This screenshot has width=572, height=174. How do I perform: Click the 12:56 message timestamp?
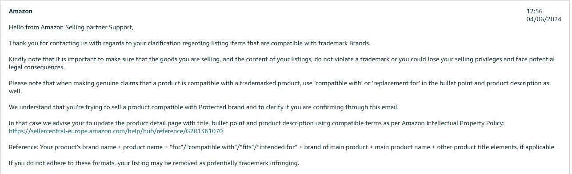tap(534, 12)
